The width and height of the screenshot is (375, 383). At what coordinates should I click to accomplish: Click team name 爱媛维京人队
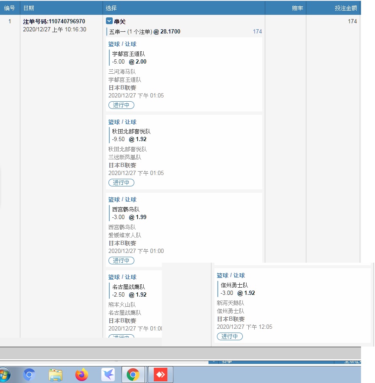(125, 235)
